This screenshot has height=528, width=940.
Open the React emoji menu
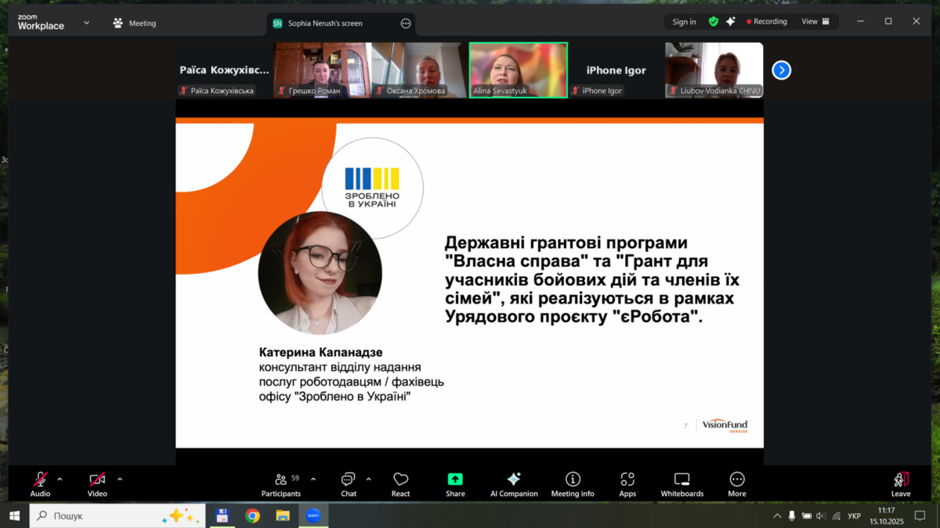400,484
